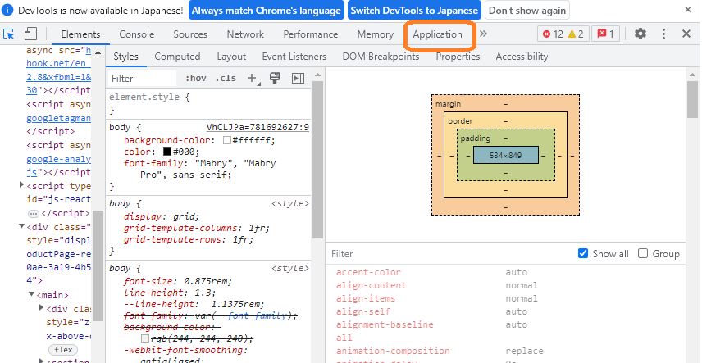The width and height of the screenshot is (702, 363).
Task: Open the Application tab
Action: click(x=437, y=34)
